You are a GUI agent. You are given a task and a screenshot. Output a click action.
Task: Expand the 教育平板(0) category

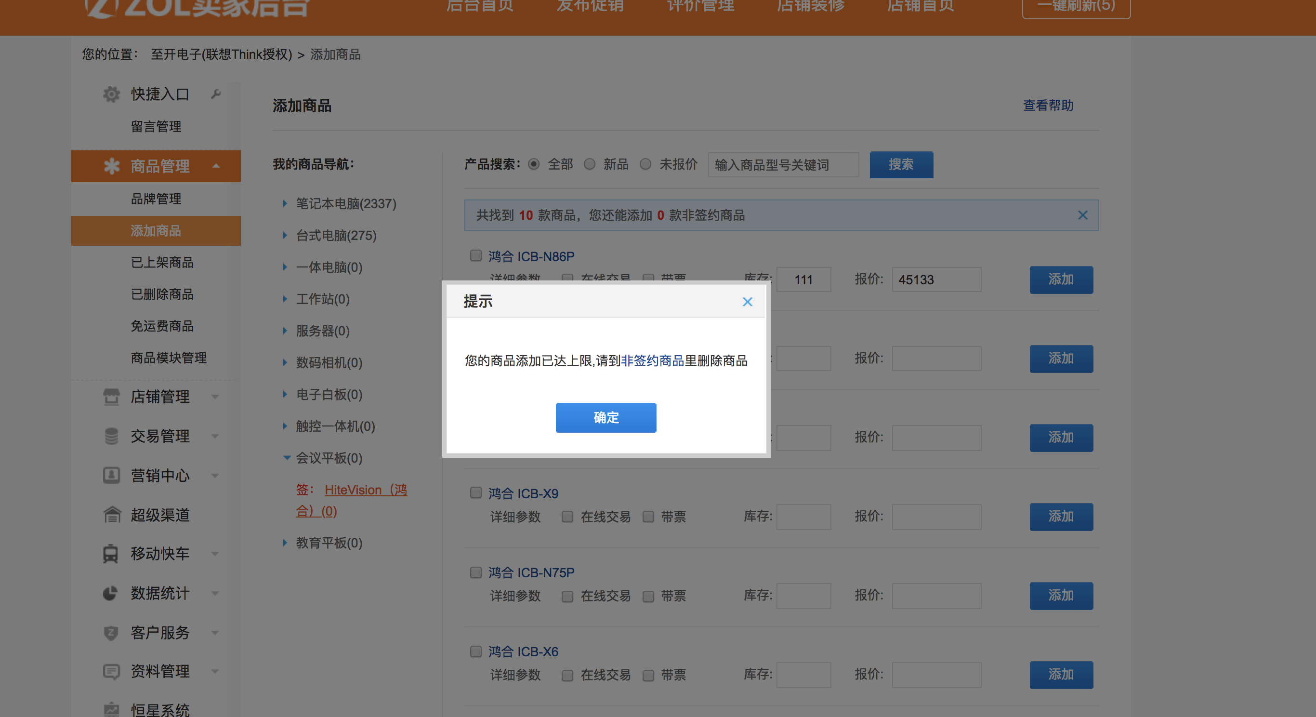click(x=285, y=542)
